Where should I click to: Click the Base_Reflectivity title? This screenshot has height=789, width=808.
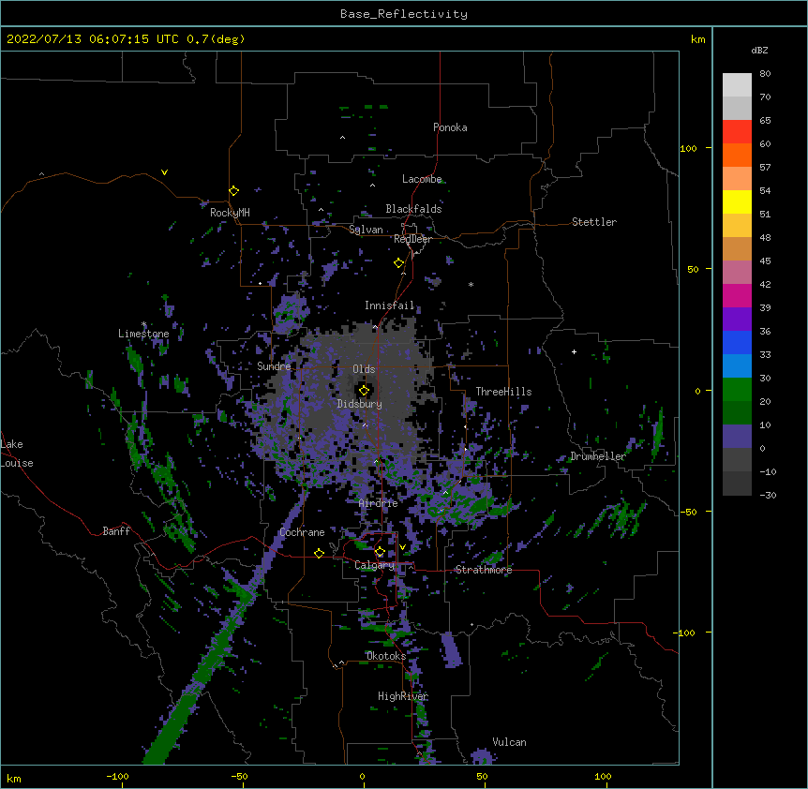tap(404, 14)
